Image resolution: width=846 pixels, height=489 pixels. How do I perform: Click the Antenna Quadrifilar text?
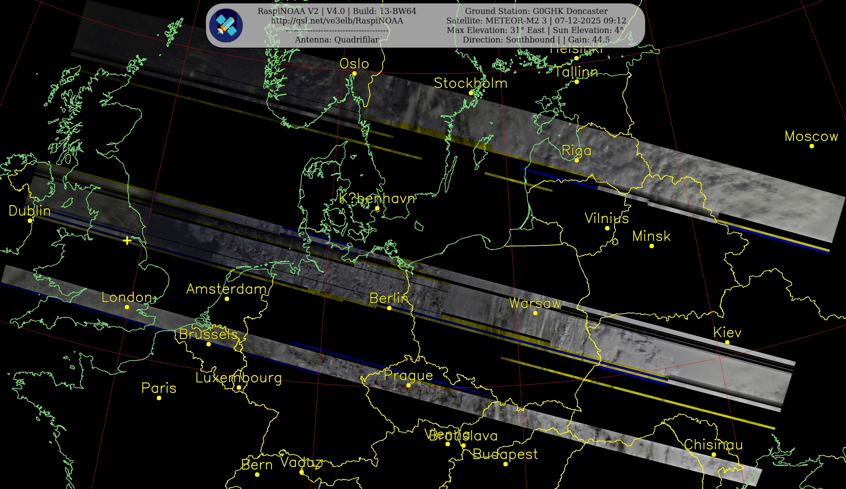[337, 40]
